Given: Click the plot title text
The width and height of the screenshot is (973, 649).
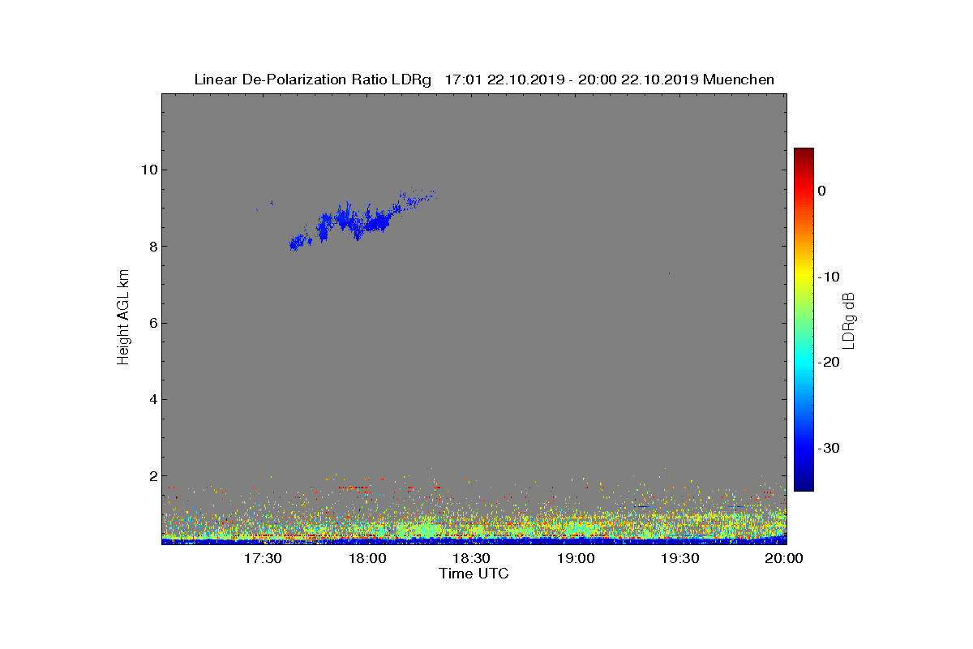Looking at the screenshot, I should (x=484, y=80).
